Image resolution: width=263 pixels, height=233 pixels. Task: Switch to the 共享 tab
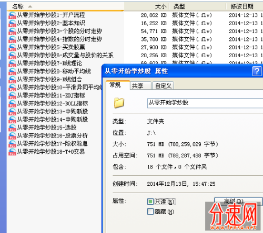[140, 86]
